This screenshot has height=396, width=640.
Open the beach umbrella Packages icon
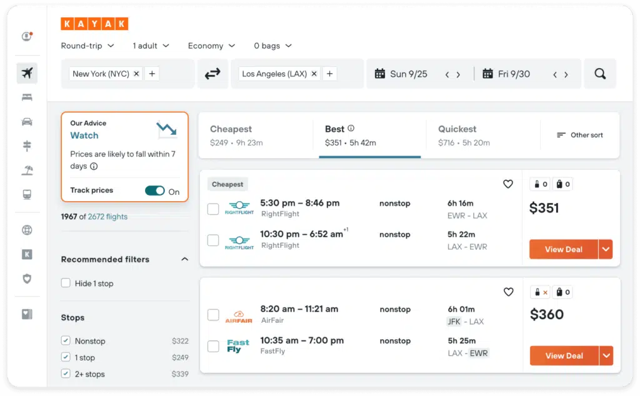click(x=27, y=170)
